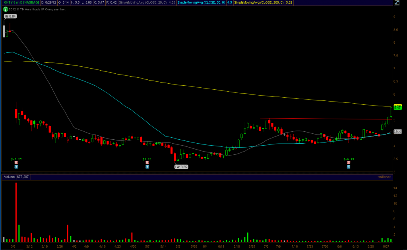Click the earnings notebook icon under $-0.15
Image resolution: width=407 pixels, height=250 pixels.
click(x=349, y=167)
